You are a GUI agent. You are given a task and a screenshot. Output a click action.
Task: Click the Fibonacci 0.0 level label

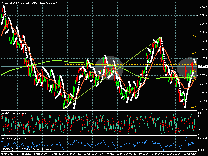pyautogui.click(x=194, y=36)
